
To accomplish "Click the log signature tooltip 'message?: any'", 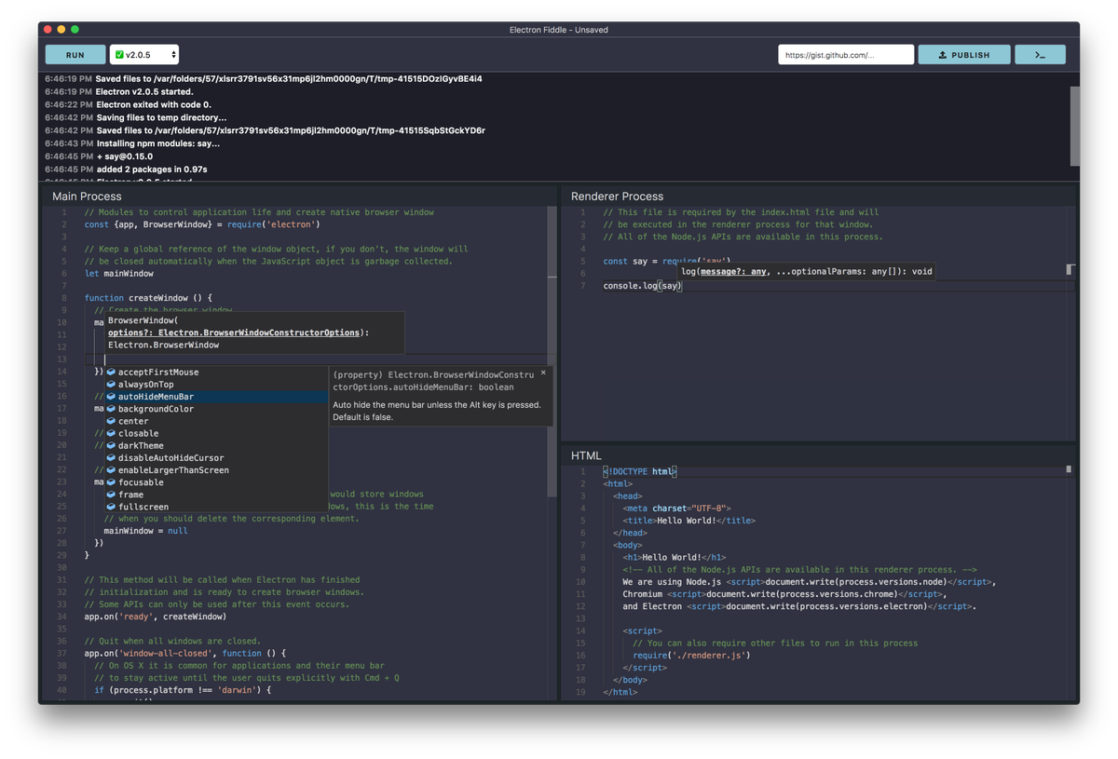I will [734, 272].
